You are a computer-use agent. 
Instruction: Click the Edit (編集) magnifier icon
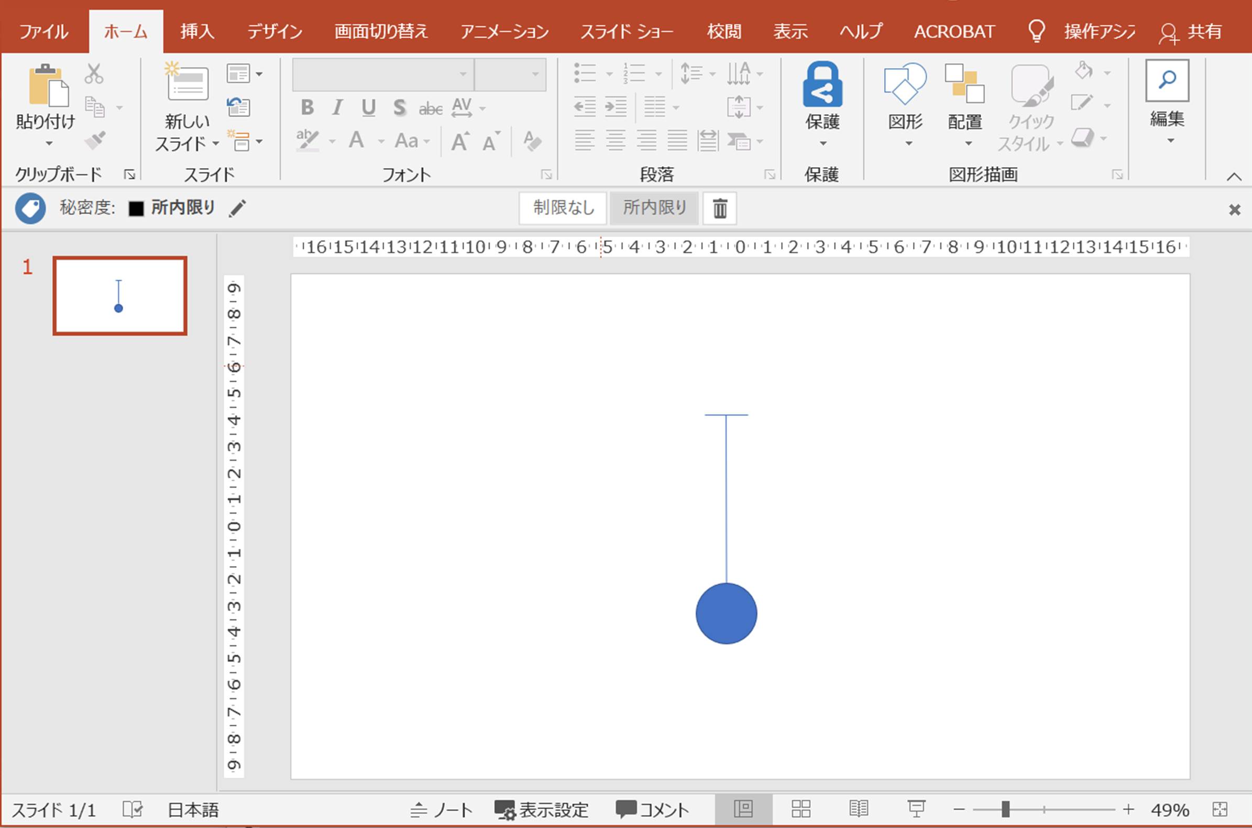(x=1167, y=81)
